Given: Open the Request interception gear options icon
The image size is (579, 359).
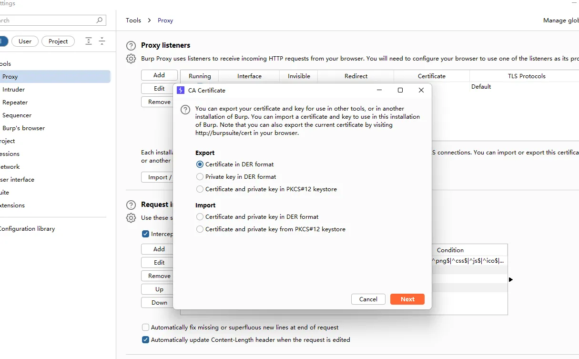Looking at the screenshot, I should (x=131, y=218).
